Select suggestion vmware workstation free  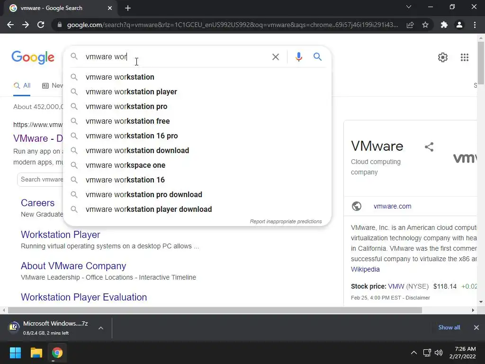pyautogui.click(x=197, y=121)
